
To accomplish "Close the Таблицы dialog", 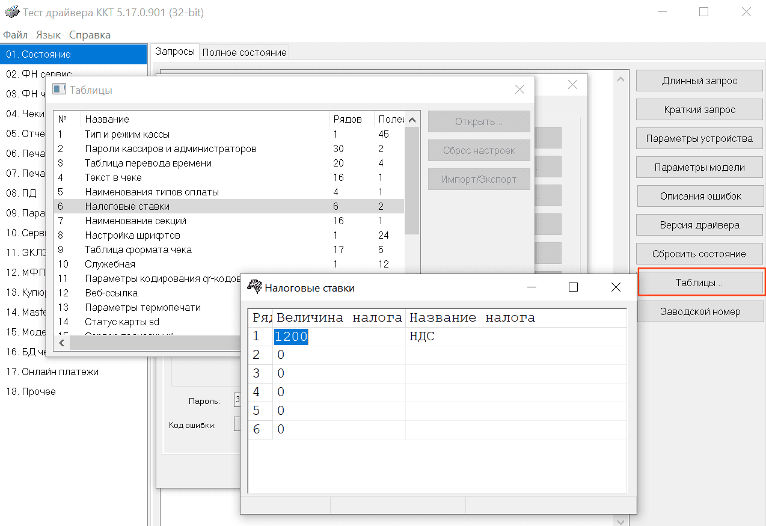I will 519,90.
